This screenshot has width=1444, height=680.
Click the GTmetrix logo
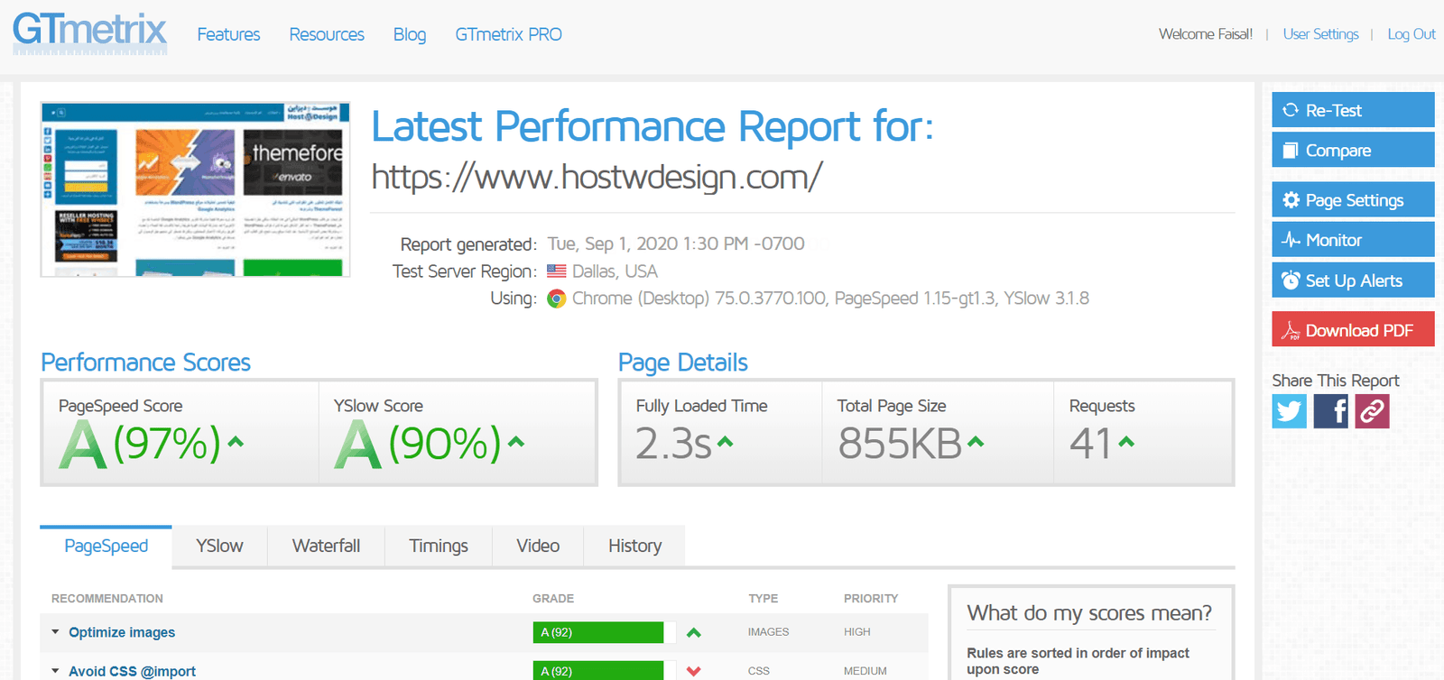89,33
